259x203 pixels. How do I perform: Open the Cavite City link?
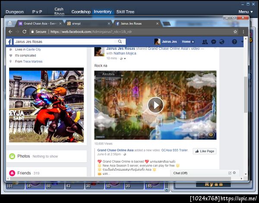click(x=33, y=49)
